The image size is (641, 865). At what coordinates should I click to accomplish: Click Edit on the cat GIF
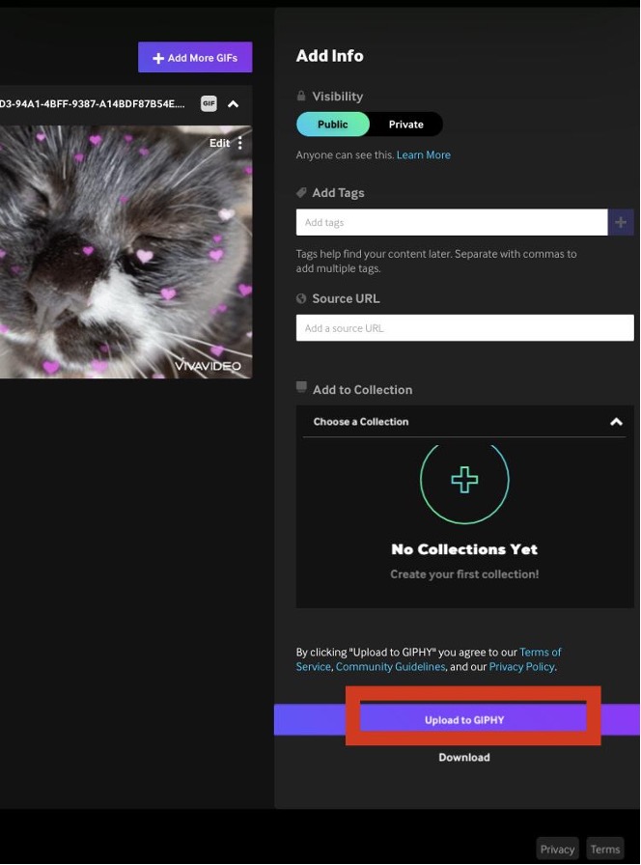[x=219, y=143]
